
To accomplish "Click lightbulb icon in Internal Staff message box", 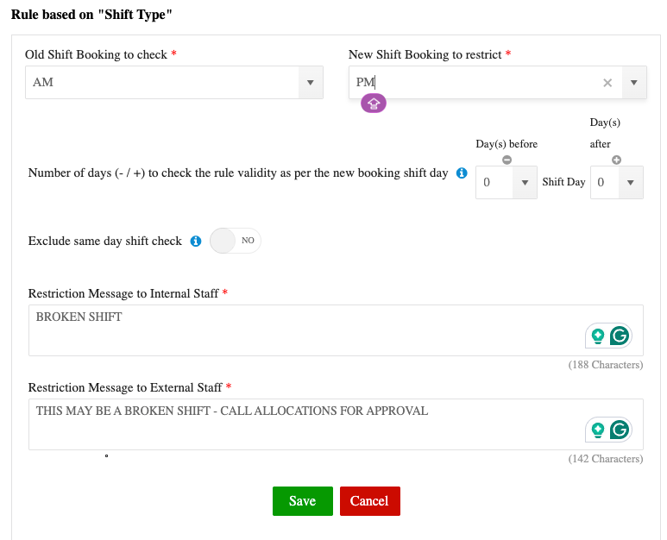I will (597, 336).
